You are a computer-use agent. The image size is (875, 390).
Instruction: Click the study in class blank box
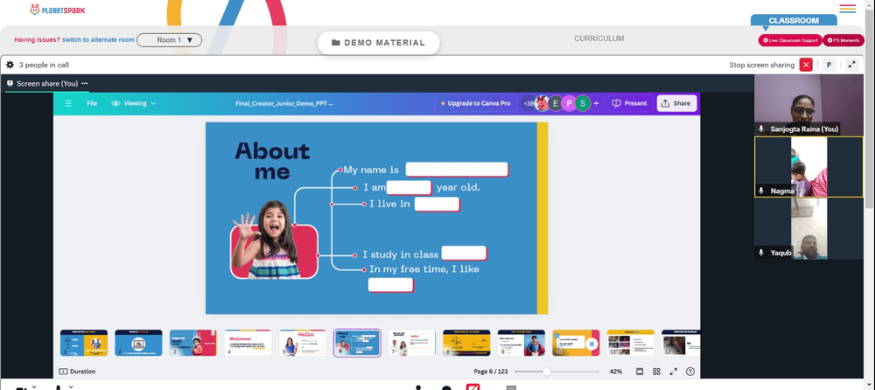[465, 254]
